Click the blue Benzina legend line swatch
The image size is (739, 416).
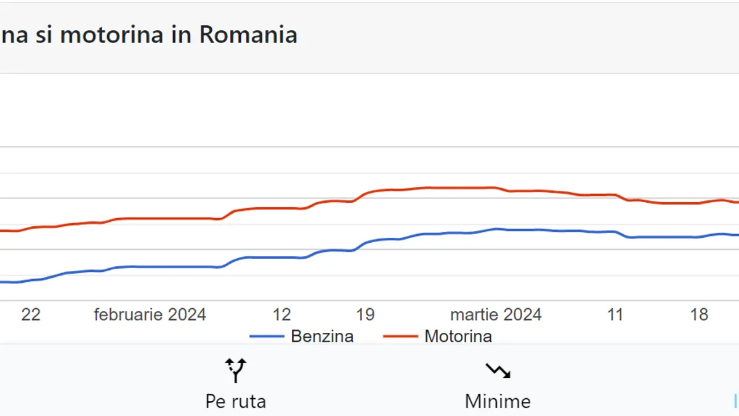coord(267,336)
